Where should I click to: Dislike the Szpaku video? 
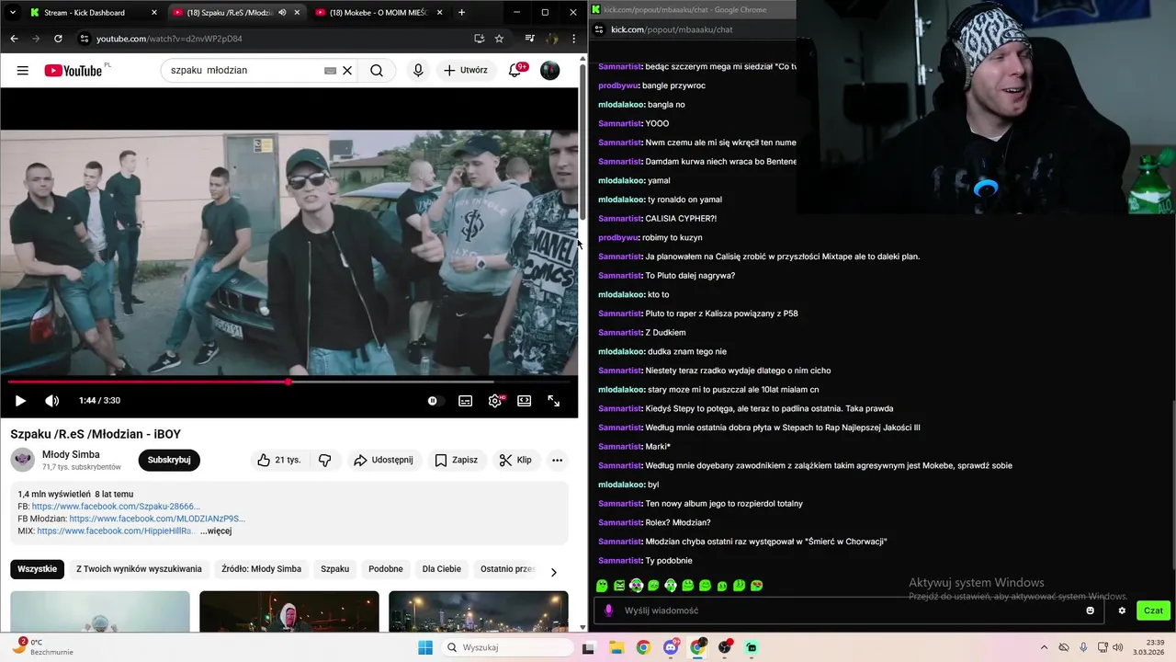click(324, 460)
